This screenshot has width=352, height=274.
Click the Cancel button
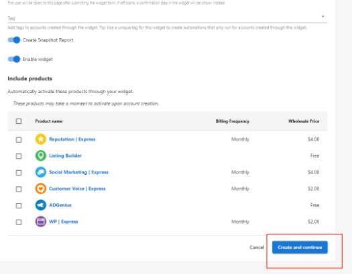click(257, 247)
